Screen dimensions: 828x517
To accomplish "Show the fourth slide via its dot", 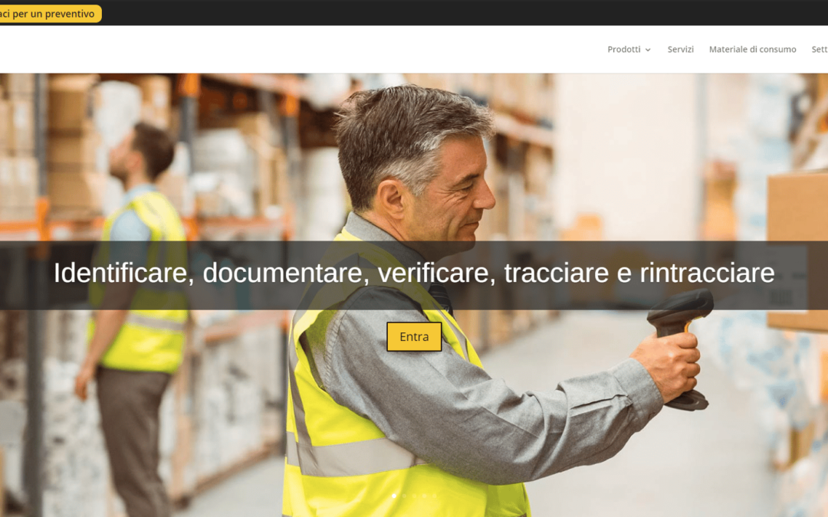I will (424, 496).
